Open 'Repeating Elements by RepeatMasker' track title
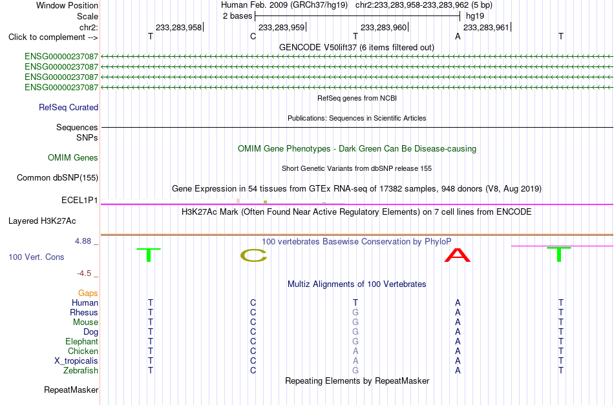614x405 pixels. point(357,380)
